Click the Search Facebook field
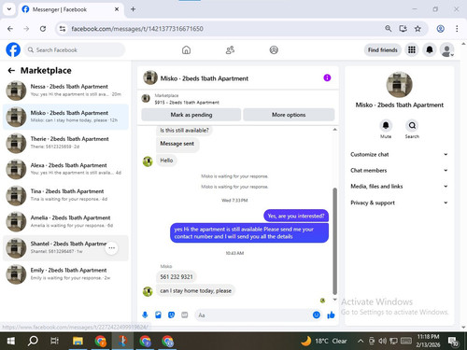Image resolution: width=467 pixels, height=350 pixels. 75,49
